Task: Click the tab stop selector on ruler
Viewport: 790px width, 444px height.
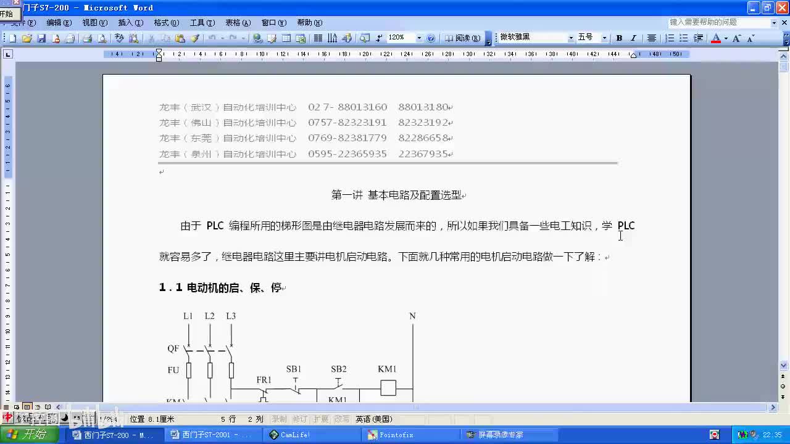Action: coord(8,54)
